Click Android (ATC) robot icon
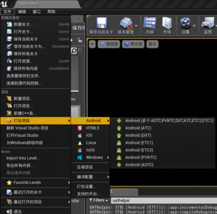217x214 pixels. click(119, 128)
